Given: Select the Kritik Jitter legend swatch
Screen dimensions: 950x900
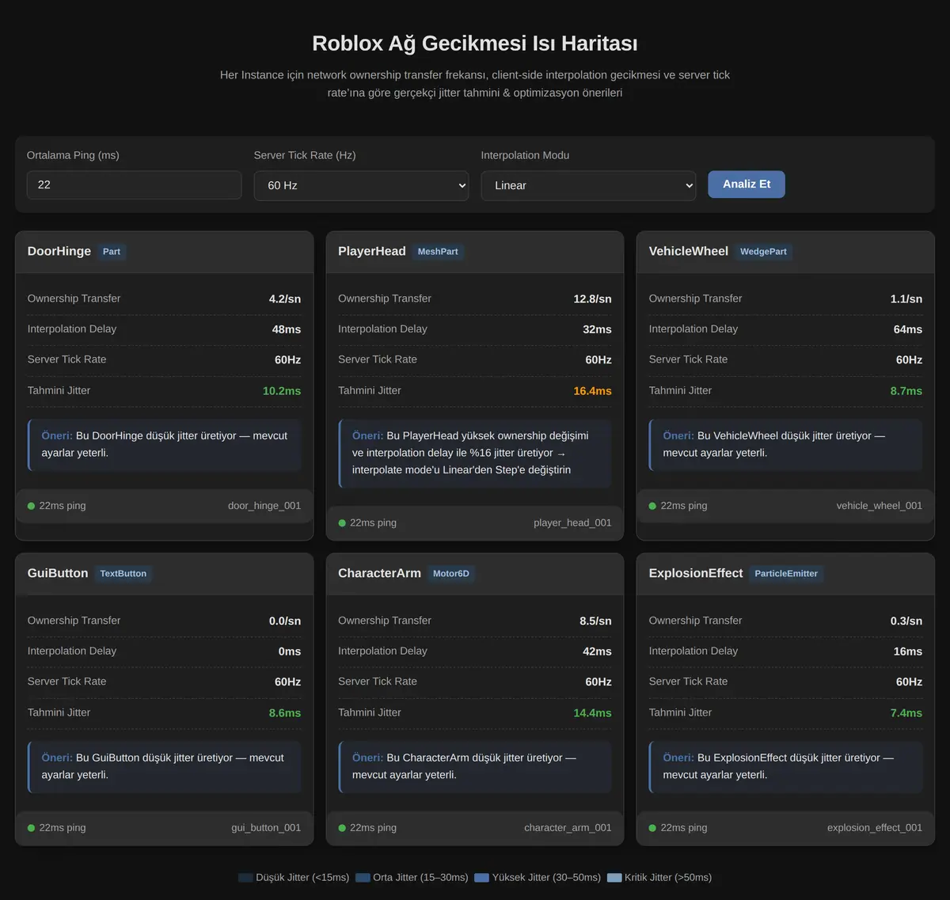Looking at the screenshot, I should coord(614,878).
